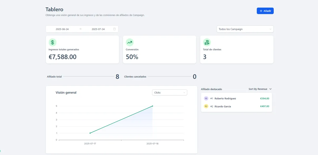This screenshot has height=155, width=318.
Task: Click the chart data point at 2025-07-17
Action: pos(90,133)
